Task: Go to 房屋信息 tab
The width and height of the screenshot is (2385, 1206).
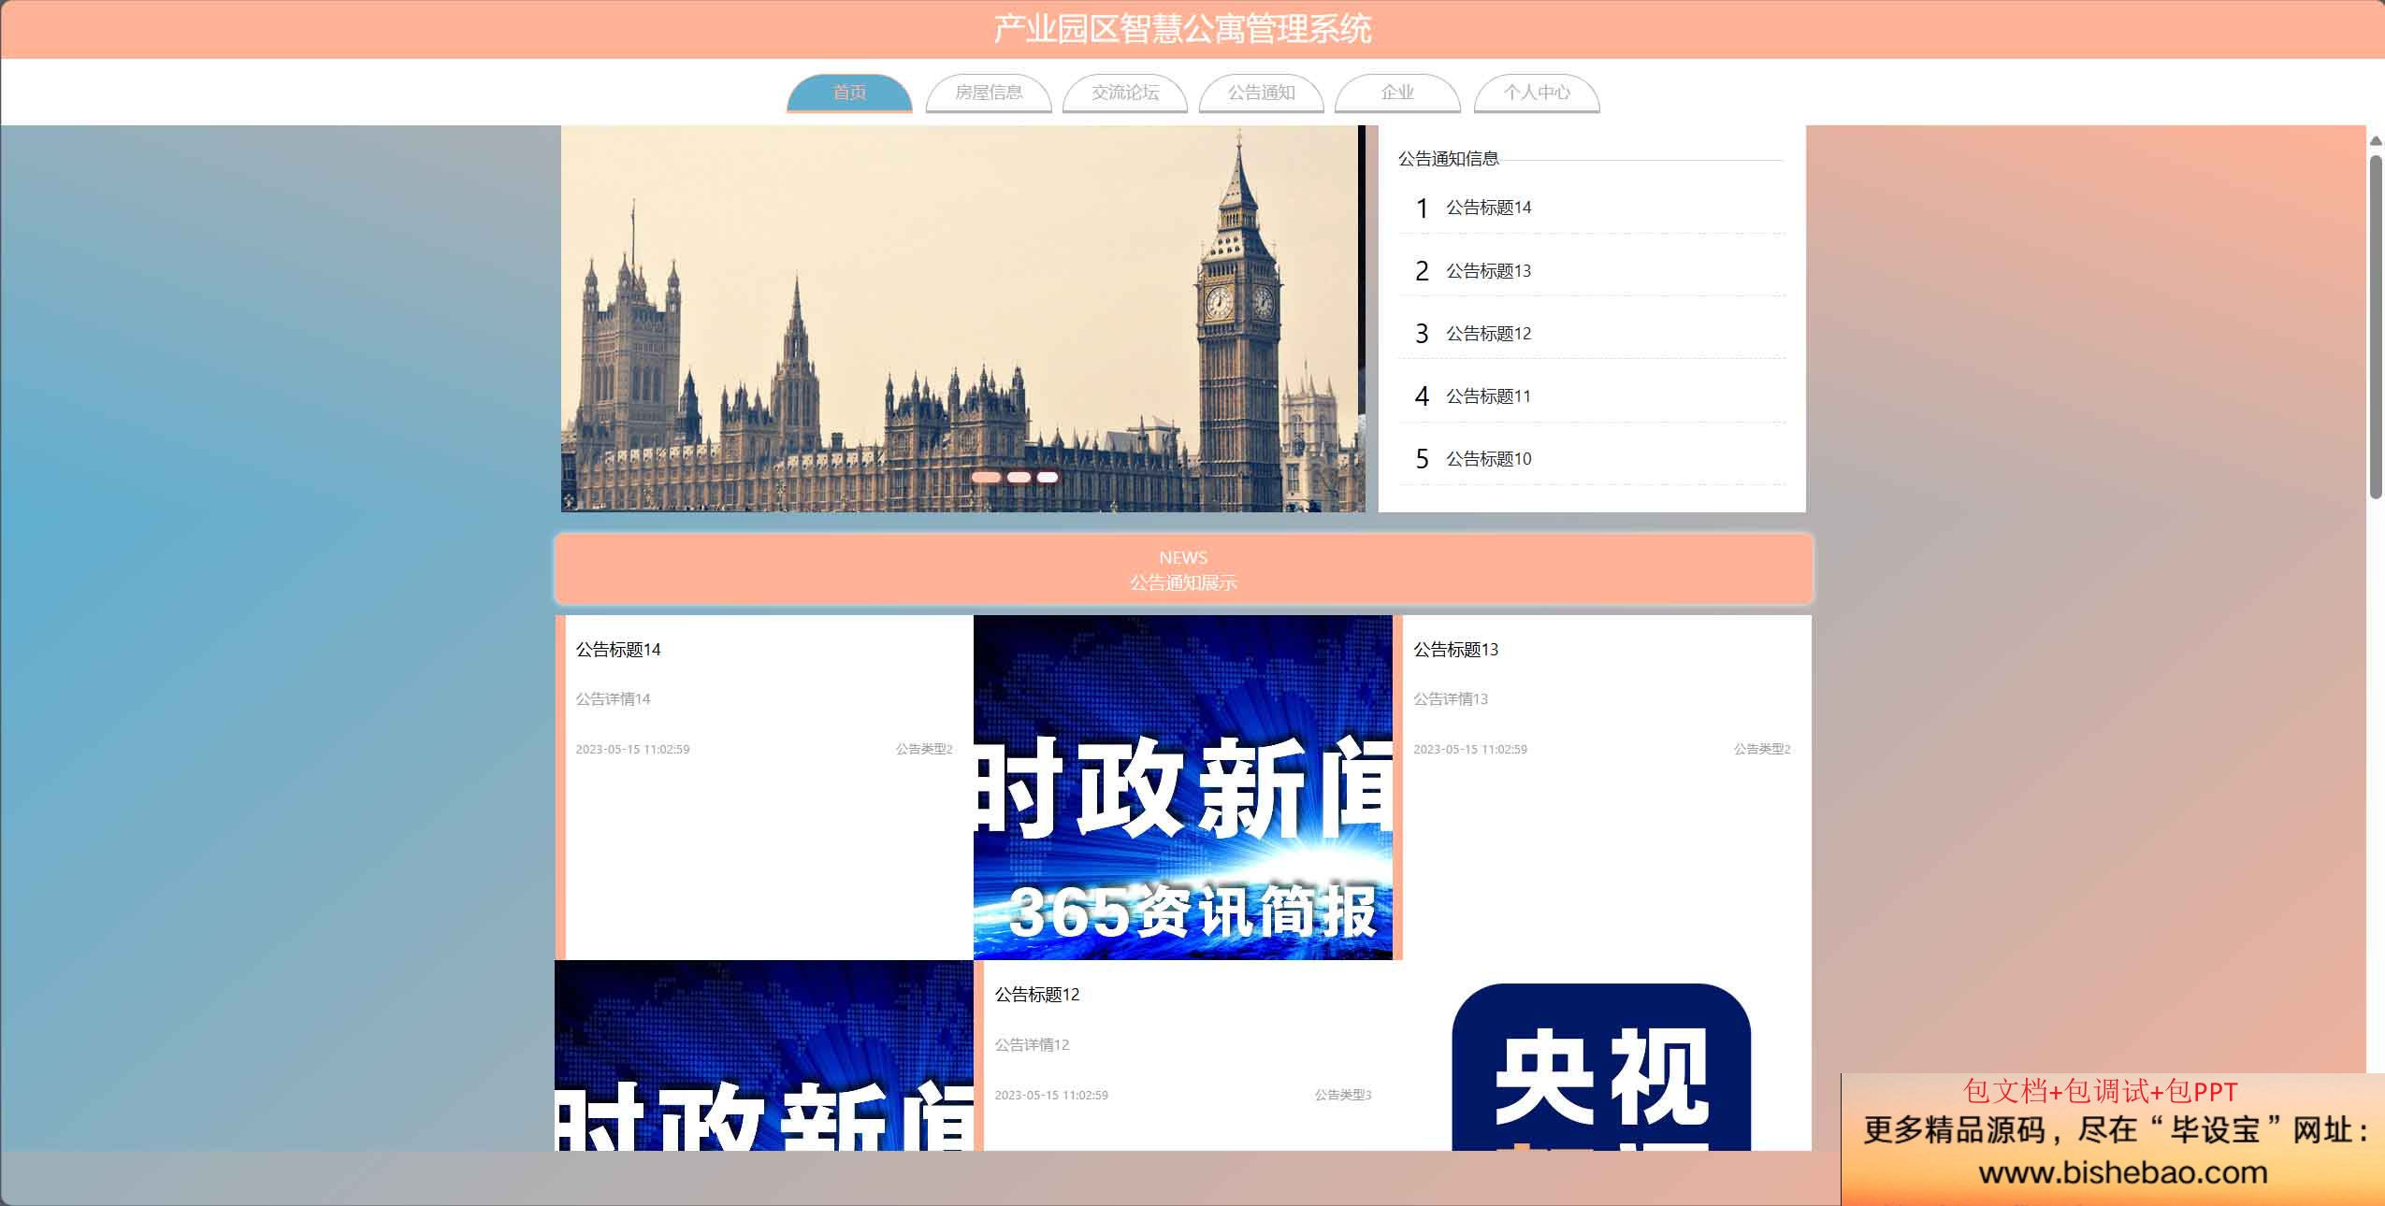Action: click(x=989, y=93)
